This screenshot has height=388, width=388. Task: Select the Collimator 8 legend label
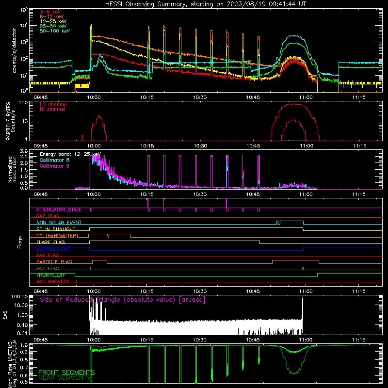pos(55,160)
